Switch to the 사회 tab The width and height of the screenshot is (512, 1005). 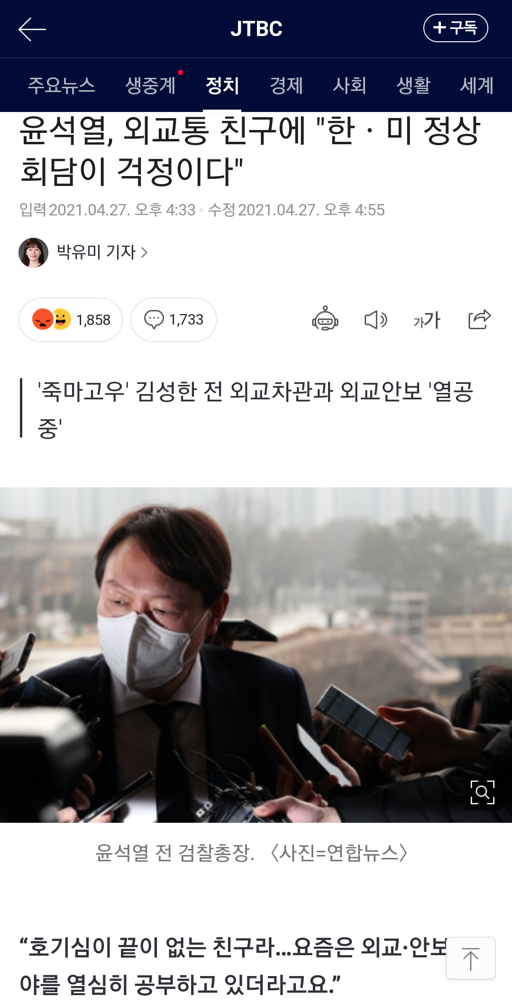349,85
